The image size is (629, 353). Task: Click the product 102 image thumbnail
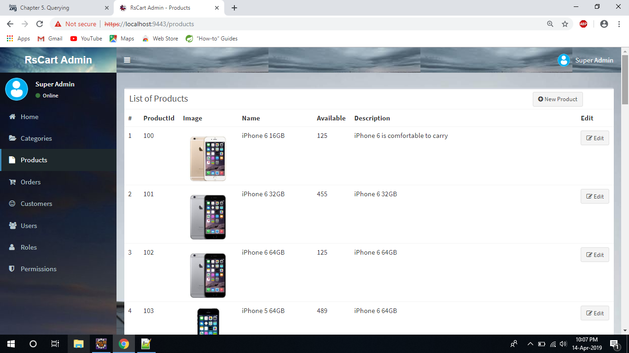pos(208,275)
